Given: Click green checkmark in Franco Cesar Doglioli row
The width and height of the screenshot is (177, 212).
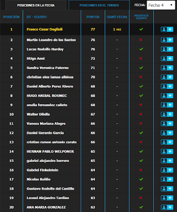Looking at the screenshot, I should point(141,29).
